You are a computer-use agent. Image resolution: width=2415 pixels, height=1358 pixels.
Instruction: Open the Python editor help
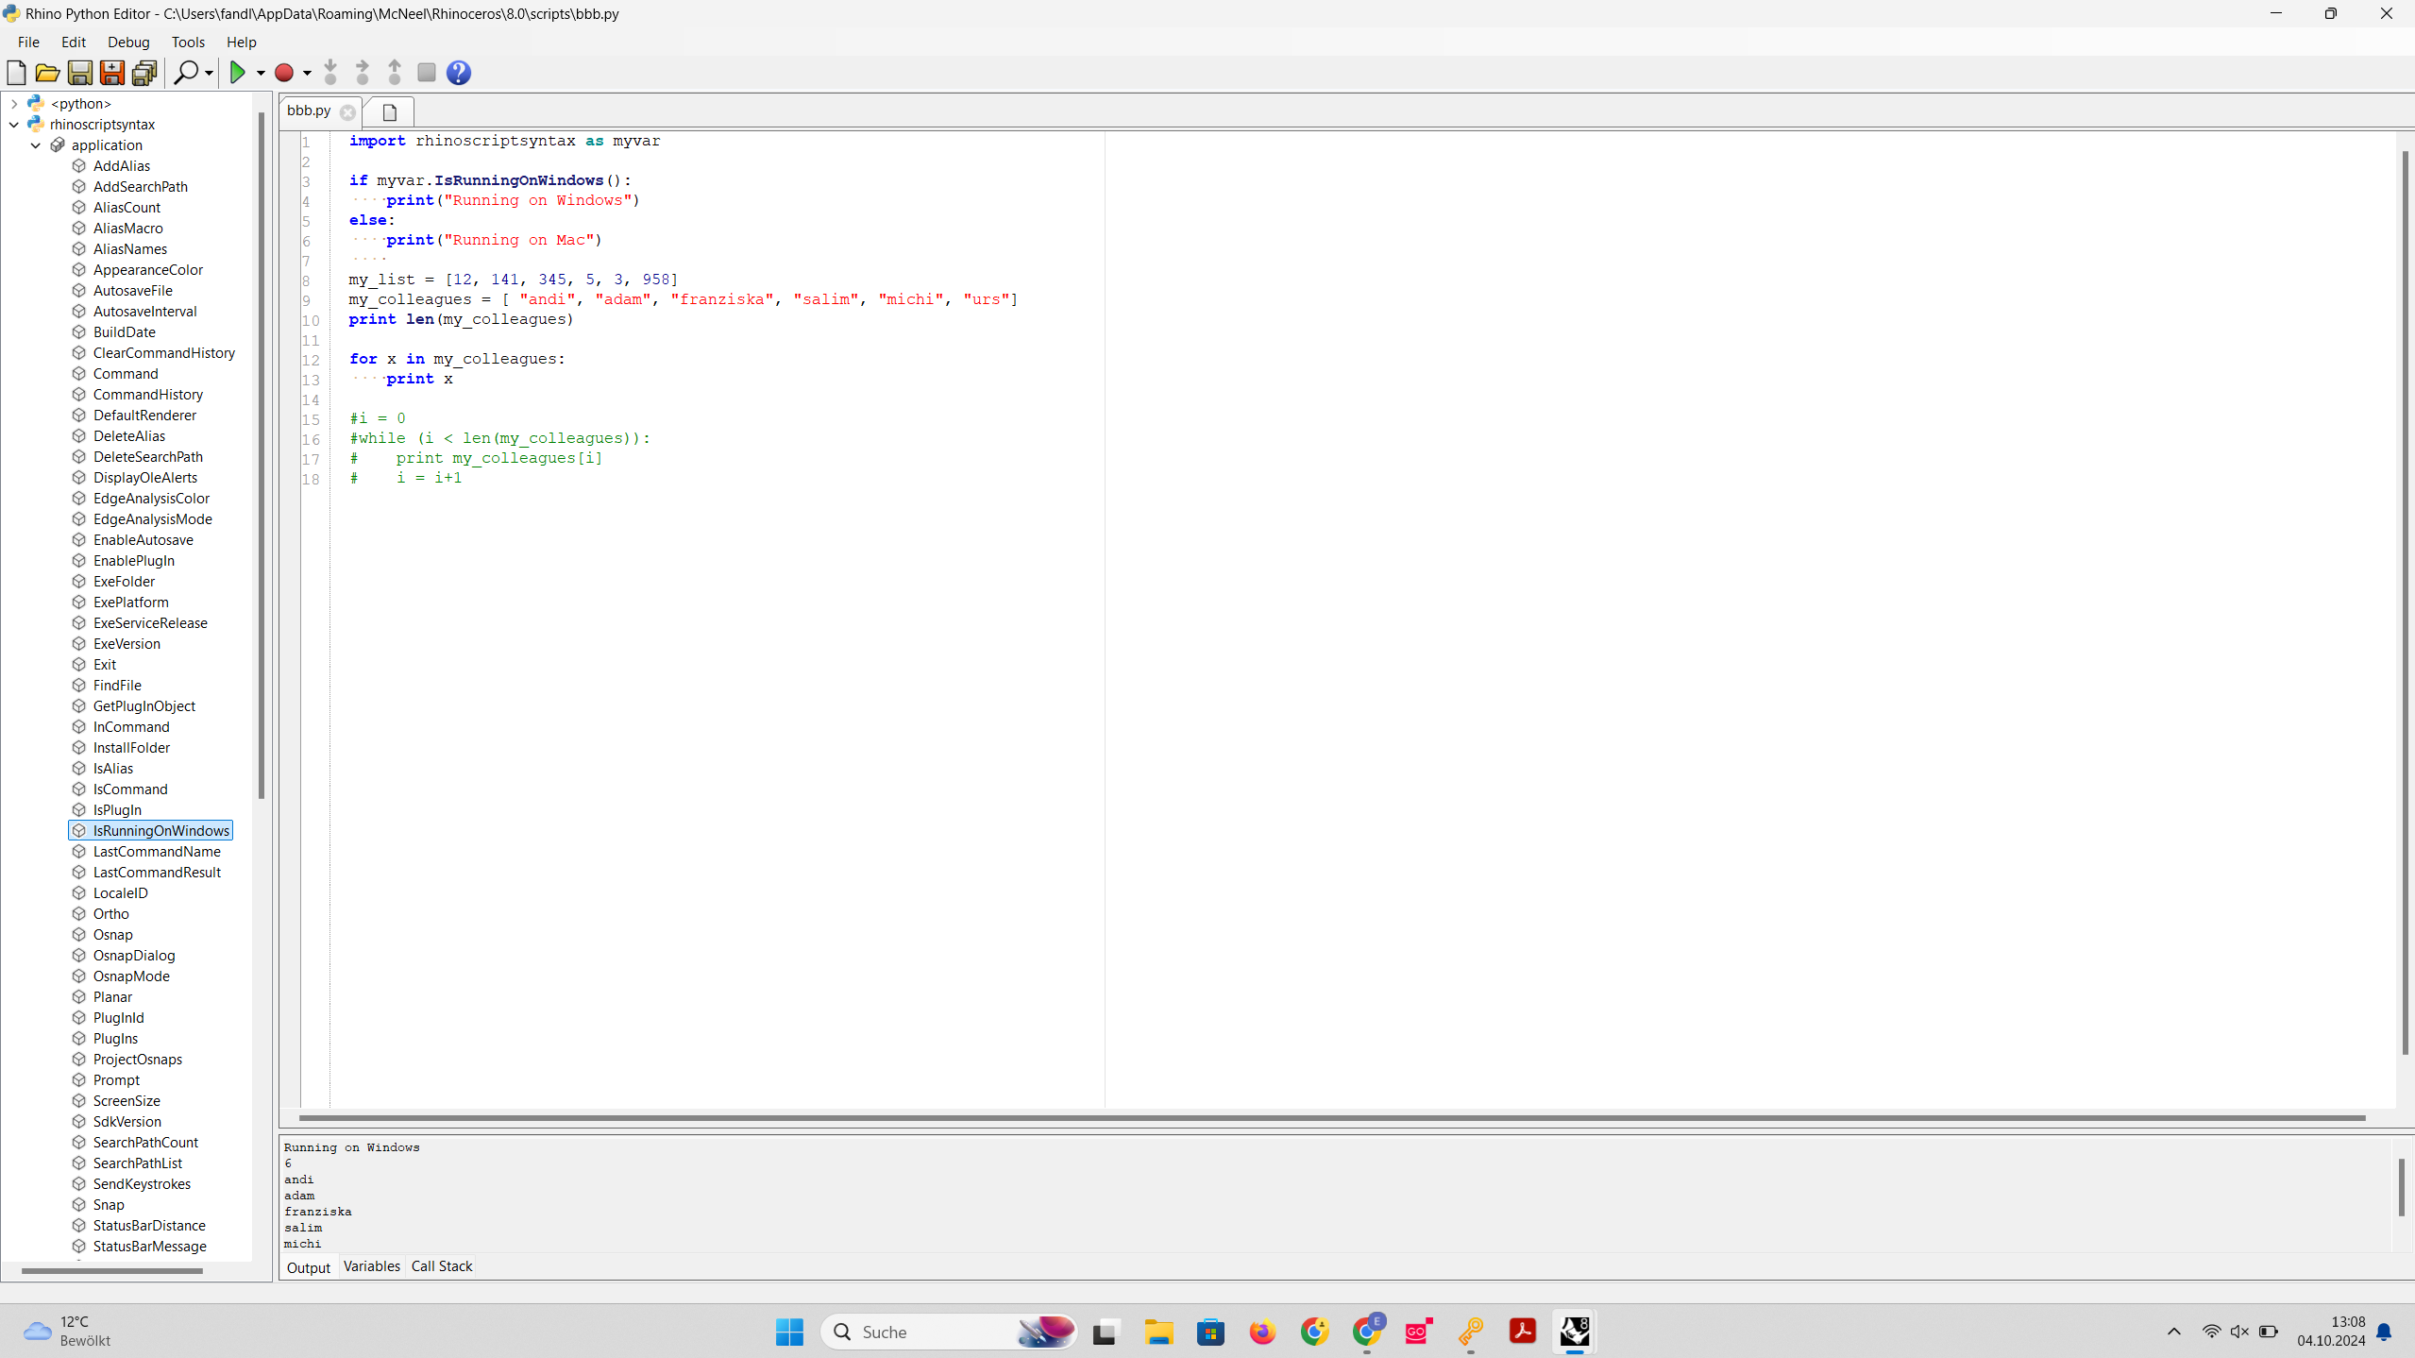coord(460,73)
